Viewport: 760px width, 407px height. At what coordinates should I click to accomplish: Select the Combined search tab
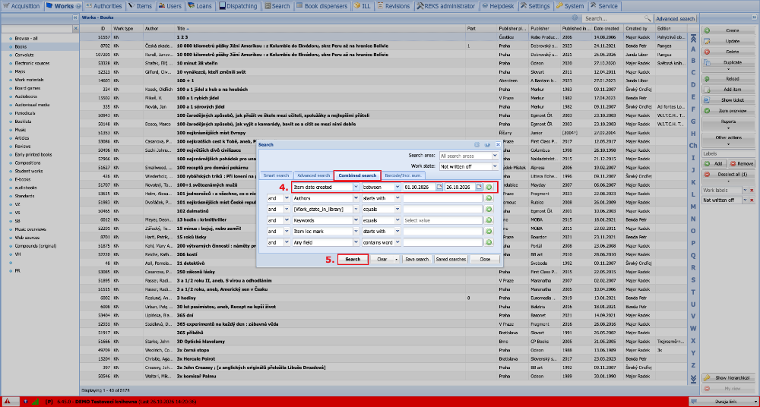(357, 175)
